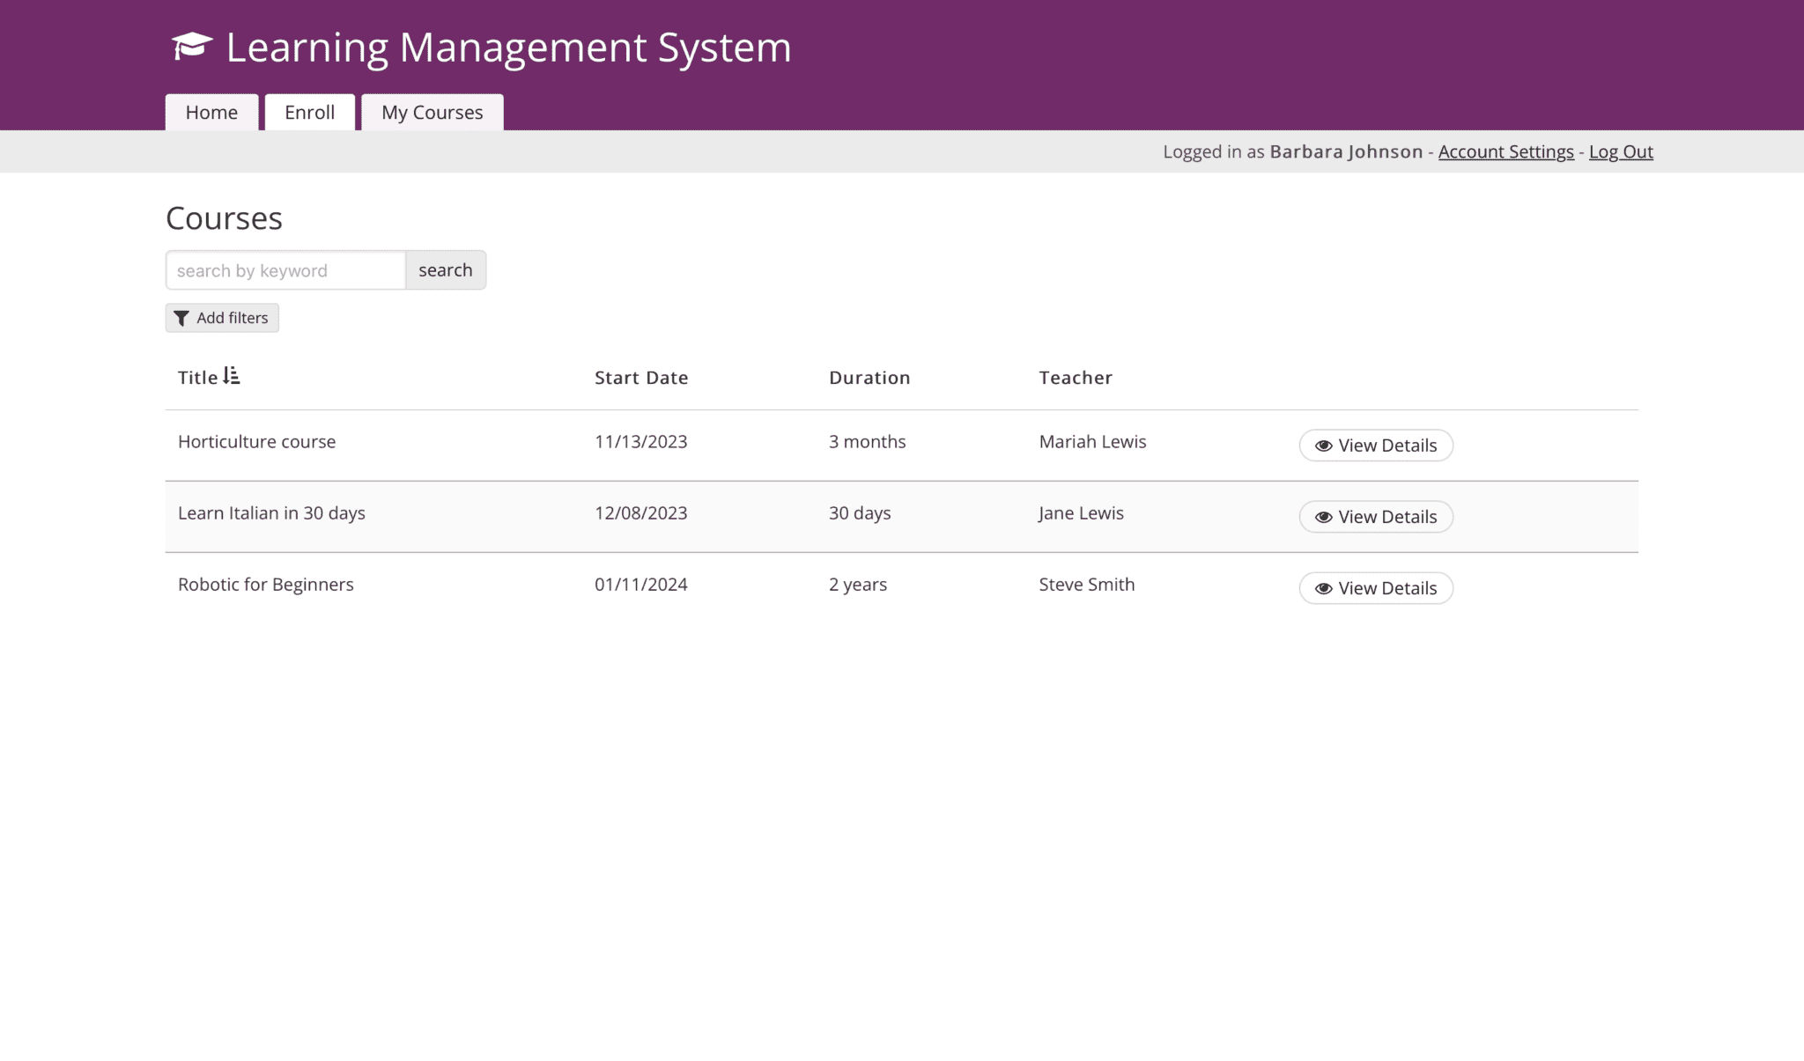
Task: Switch to the Enroll tab
Action: tap(309, 113)
